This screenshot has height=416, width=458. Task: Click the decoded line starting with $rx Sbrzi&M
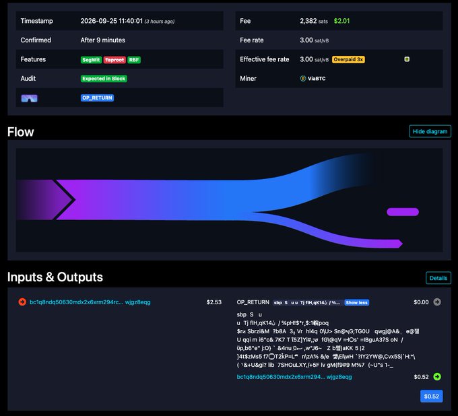tap(328, 331)
